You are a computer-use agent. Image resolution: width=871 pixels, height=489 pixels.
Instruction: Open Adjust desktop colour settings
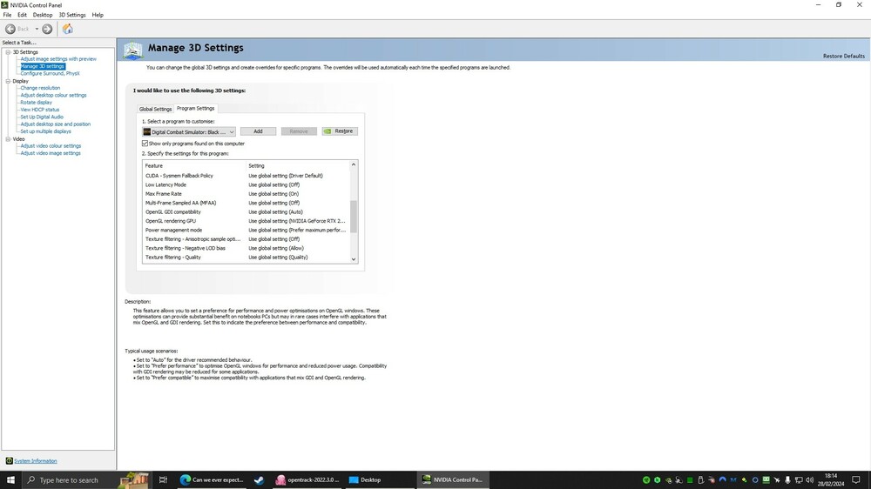pos(53,95)
